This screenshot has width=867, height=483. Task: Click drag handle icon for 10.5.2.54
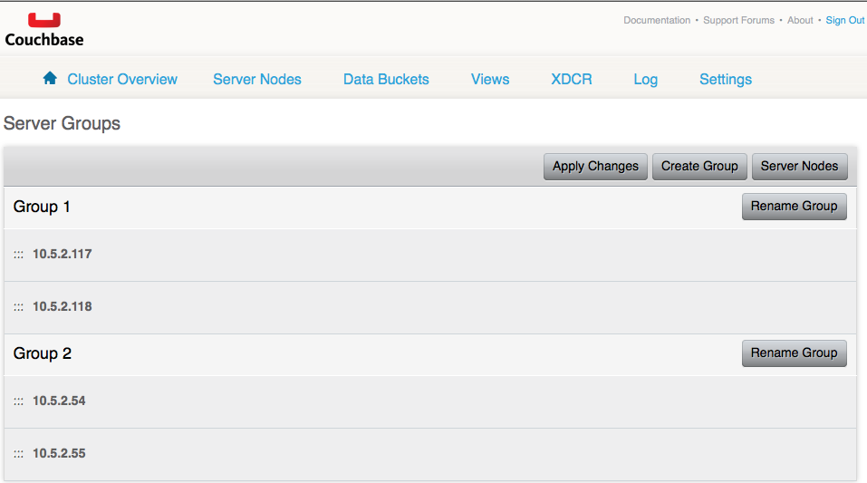coord(18,401)
